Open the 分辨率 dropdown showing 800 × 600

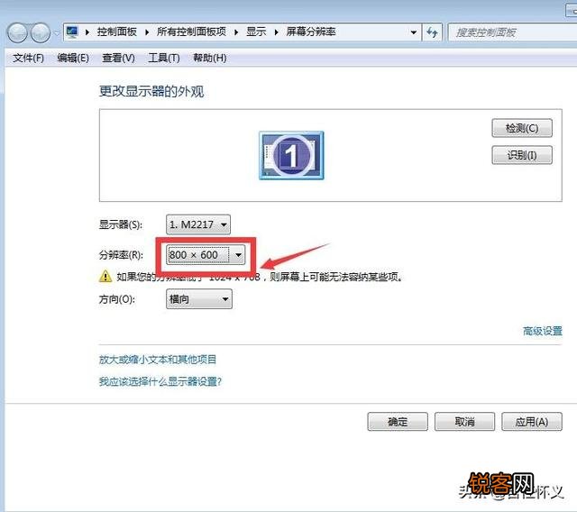(x=206, y=254)
